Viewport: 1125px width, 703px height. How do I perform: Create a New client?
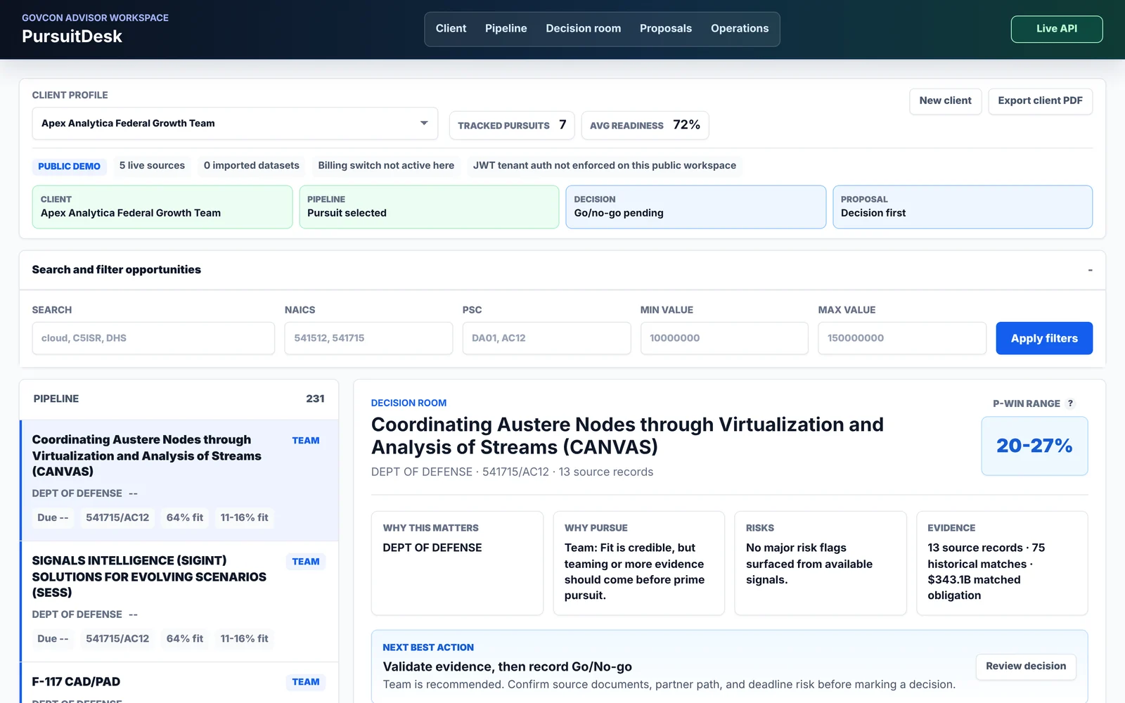945,101
